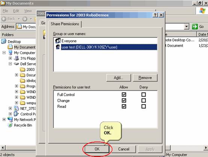Screen dimensions: 208x157
Task: Click the NET_3757 drive icon
Action: (x=17, y=108)
